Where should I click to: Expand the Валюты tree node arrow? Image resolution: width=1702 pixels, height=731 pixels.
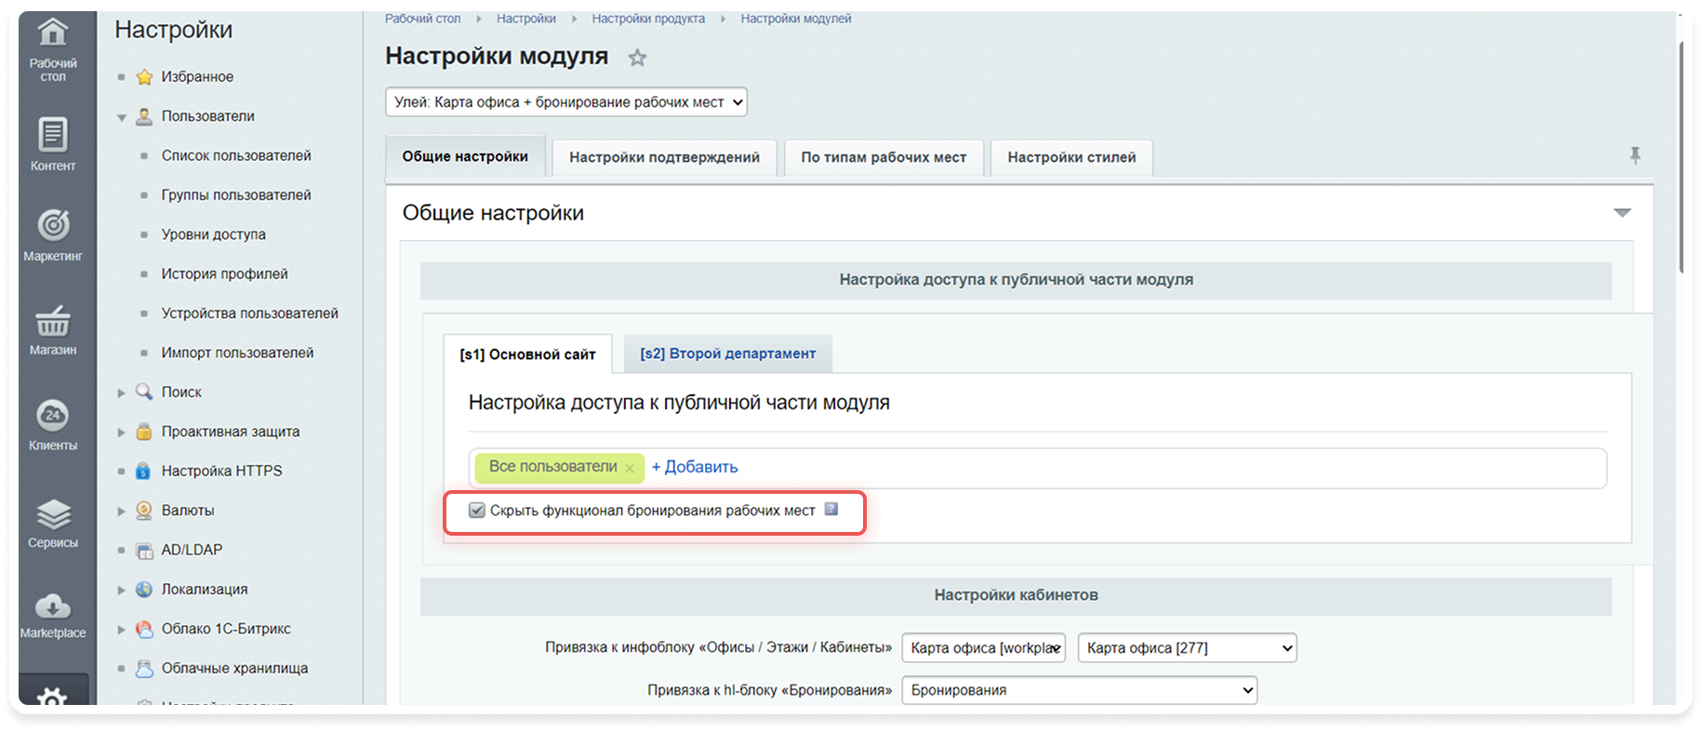pos(122,511)
